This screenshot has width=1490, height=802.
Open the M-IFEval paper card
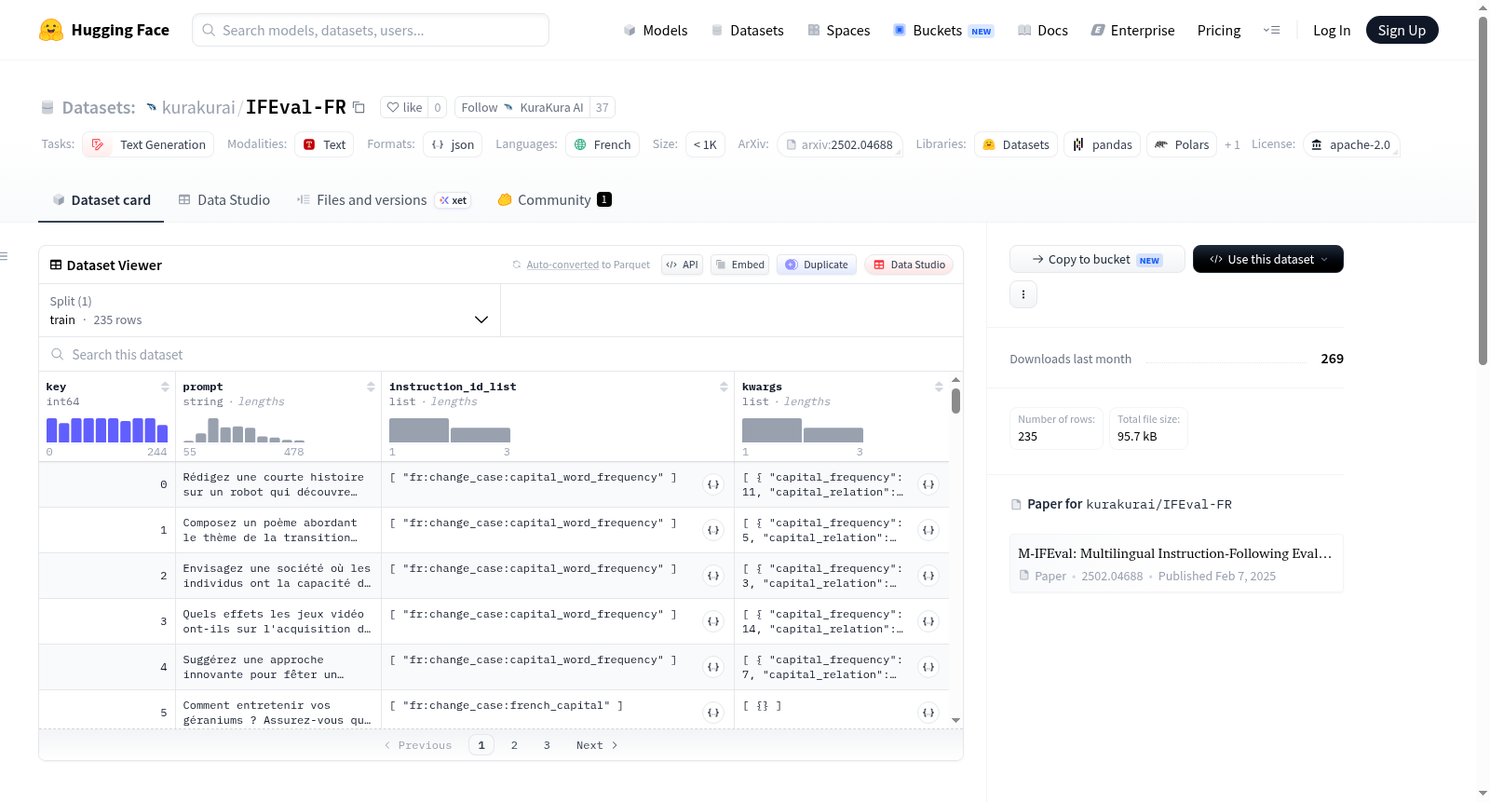click(x=1176, y=564)
